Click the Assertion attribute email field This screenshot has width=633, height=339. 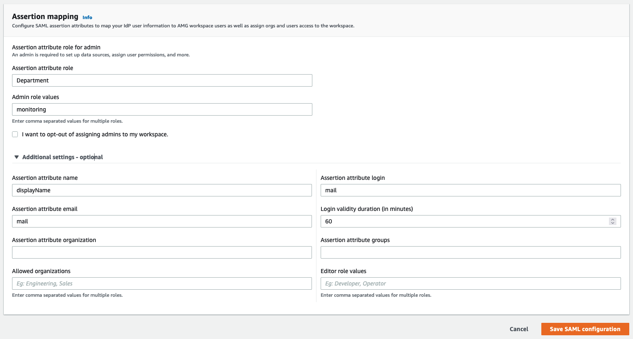point(162,221)
